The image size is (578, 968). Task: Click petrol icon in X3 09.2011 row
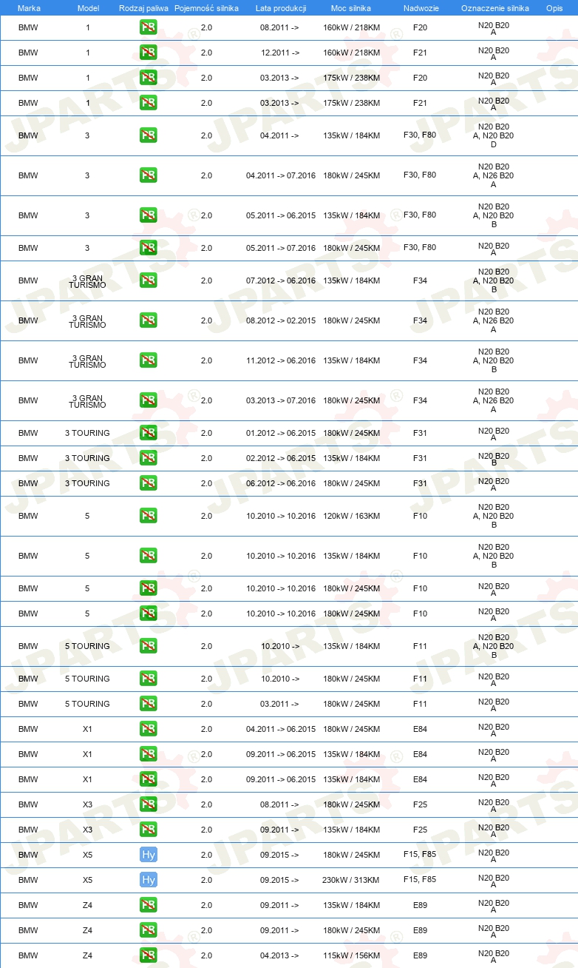point(149,830)
